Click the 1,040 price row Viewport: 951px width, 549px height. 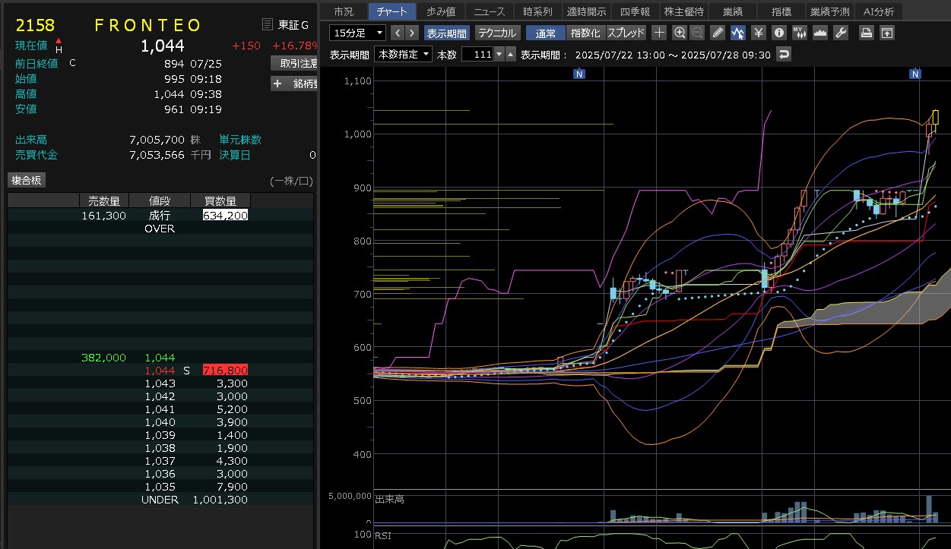point(160,422)
